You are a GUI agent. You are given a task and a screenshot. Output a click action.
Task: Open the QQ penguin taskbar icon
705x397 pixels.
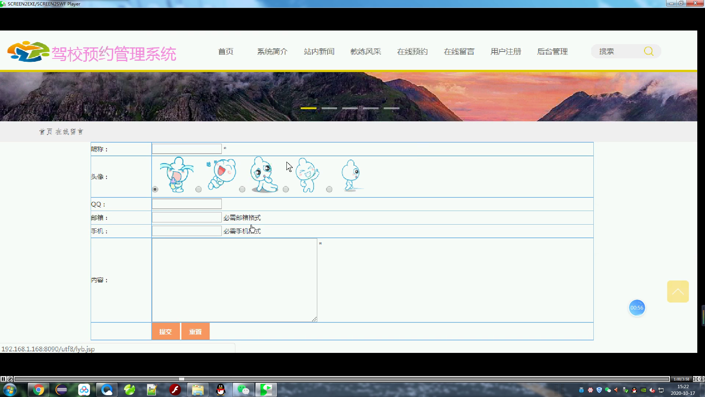tap(221, 390)
